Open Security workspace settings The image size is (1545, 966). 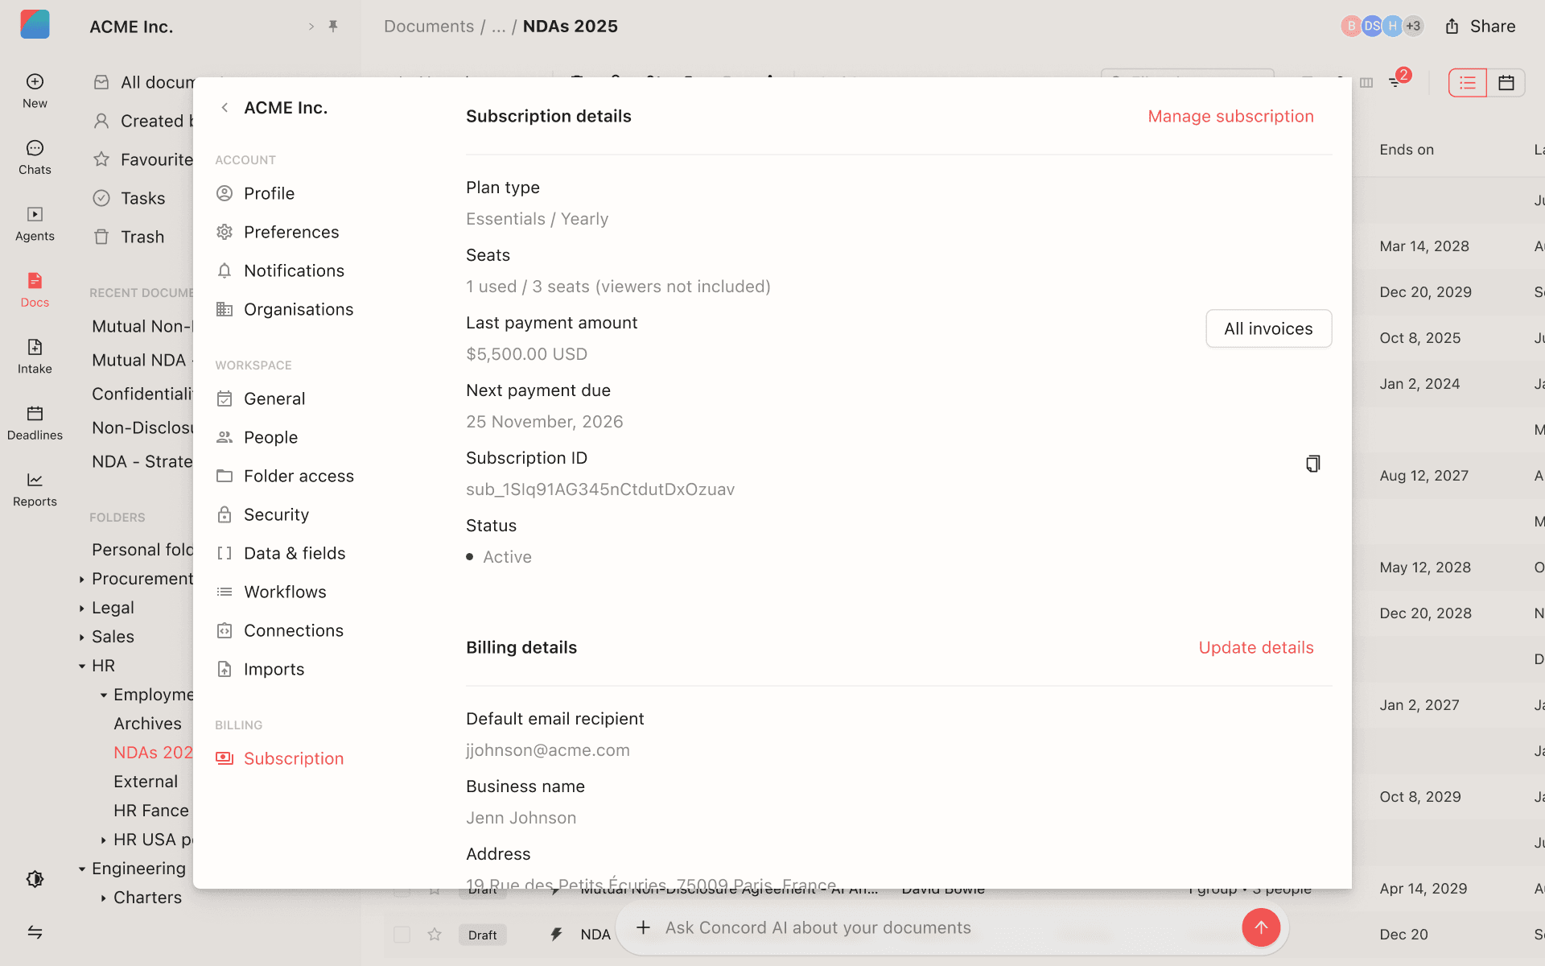(276, 514)
